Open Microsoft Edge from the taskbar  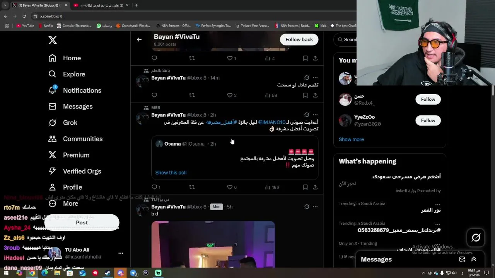pyautogui.click(x=44, y=273)
